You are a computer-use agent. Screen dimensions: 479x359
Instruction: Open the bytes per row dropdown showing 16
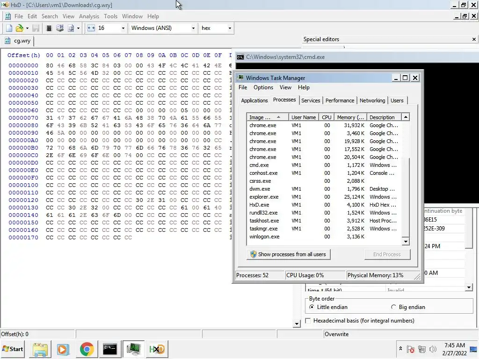pos(123,28)
